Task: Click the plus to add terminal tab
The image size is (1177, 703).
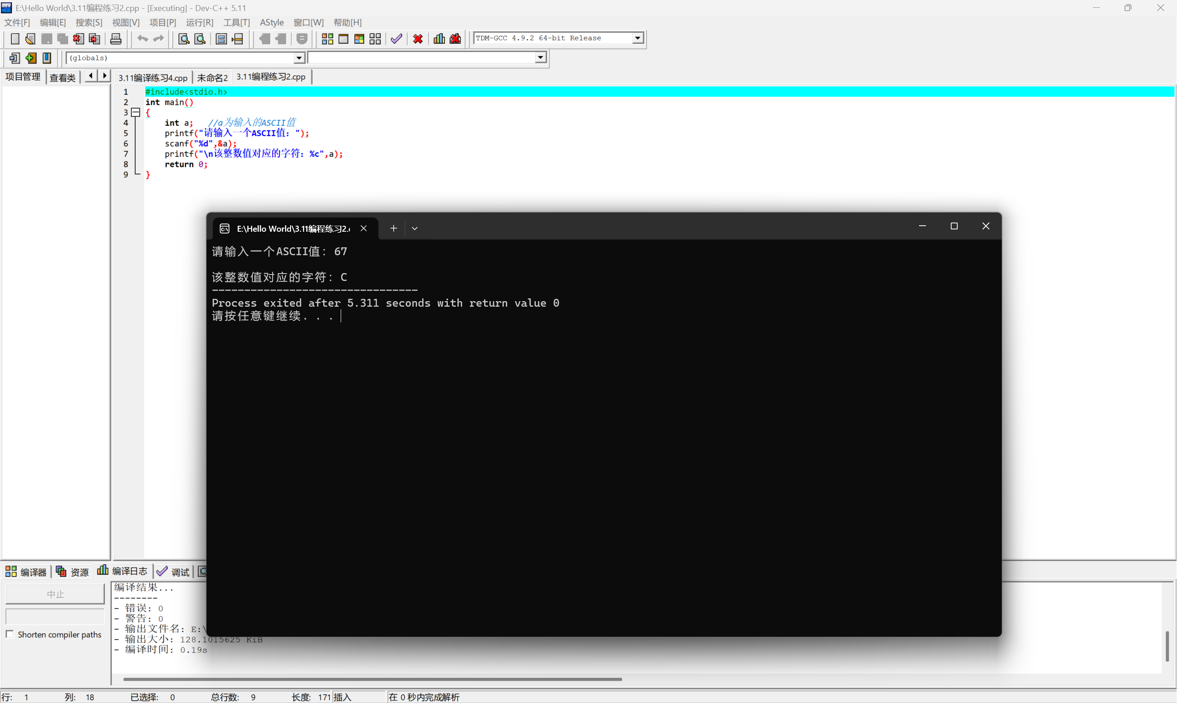Action: point(393,229)
